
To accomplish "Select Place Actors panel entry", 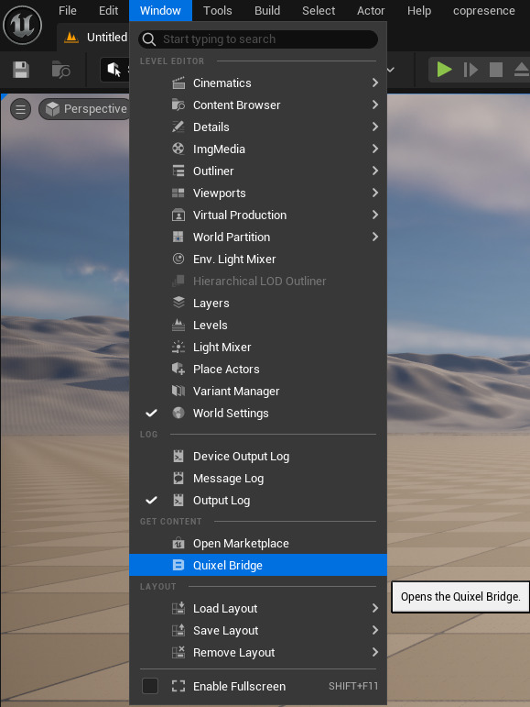I will point(258,370).
